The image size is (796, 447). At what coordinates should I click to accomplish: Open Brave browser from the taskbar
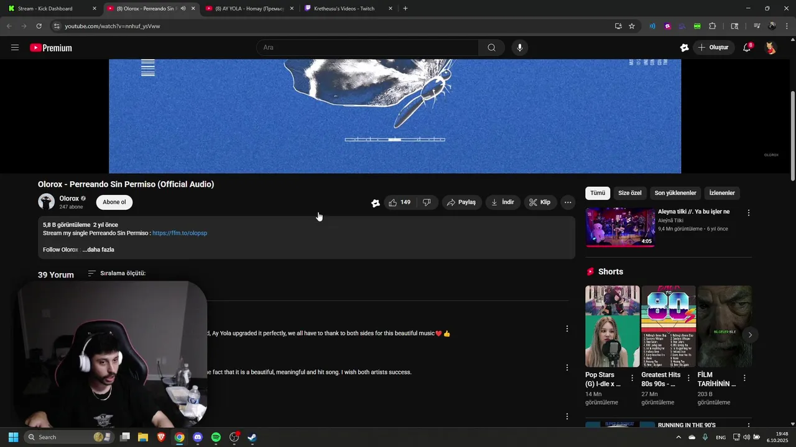click(161, 437)
